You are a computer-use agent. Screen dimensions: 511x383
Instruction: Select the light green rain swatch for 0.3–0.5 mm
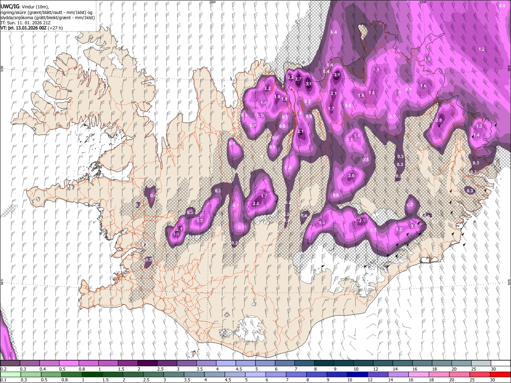pyautogui.click(x=31, y=374)
